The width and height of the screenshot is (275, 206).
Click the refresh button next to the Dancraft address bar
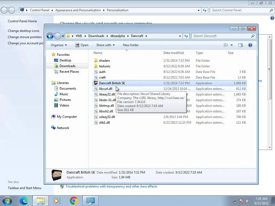pyautogui.click(x=186, y=36)
